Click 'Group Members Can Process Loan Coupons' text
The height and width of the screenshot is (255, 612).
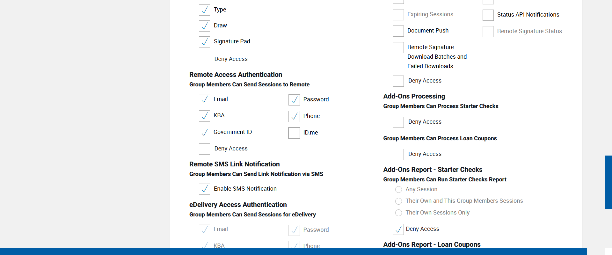point(440,138)
